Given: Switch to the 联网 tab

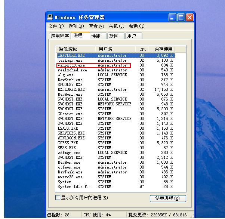Looking at the screenshot, I should point(116,36).
